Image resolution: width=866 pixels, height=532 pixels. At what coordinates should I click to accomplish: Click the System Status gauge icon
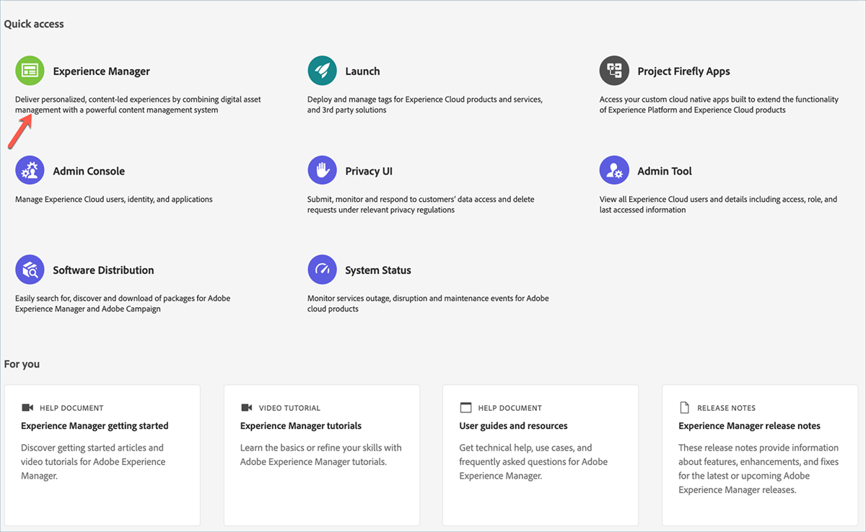(x=322, y=269)
